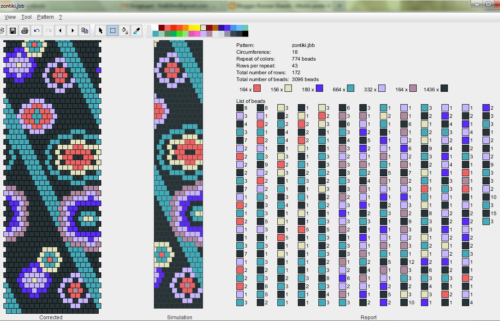
Task: Open the View menu
Action: [10, 17]
